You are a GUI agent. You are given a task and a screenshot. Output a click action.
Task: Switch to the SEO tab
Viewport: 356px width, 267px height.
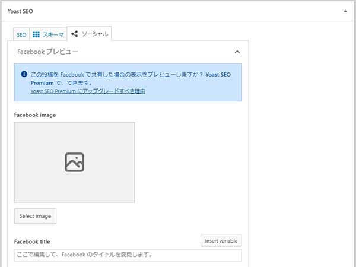click(21, 35)
